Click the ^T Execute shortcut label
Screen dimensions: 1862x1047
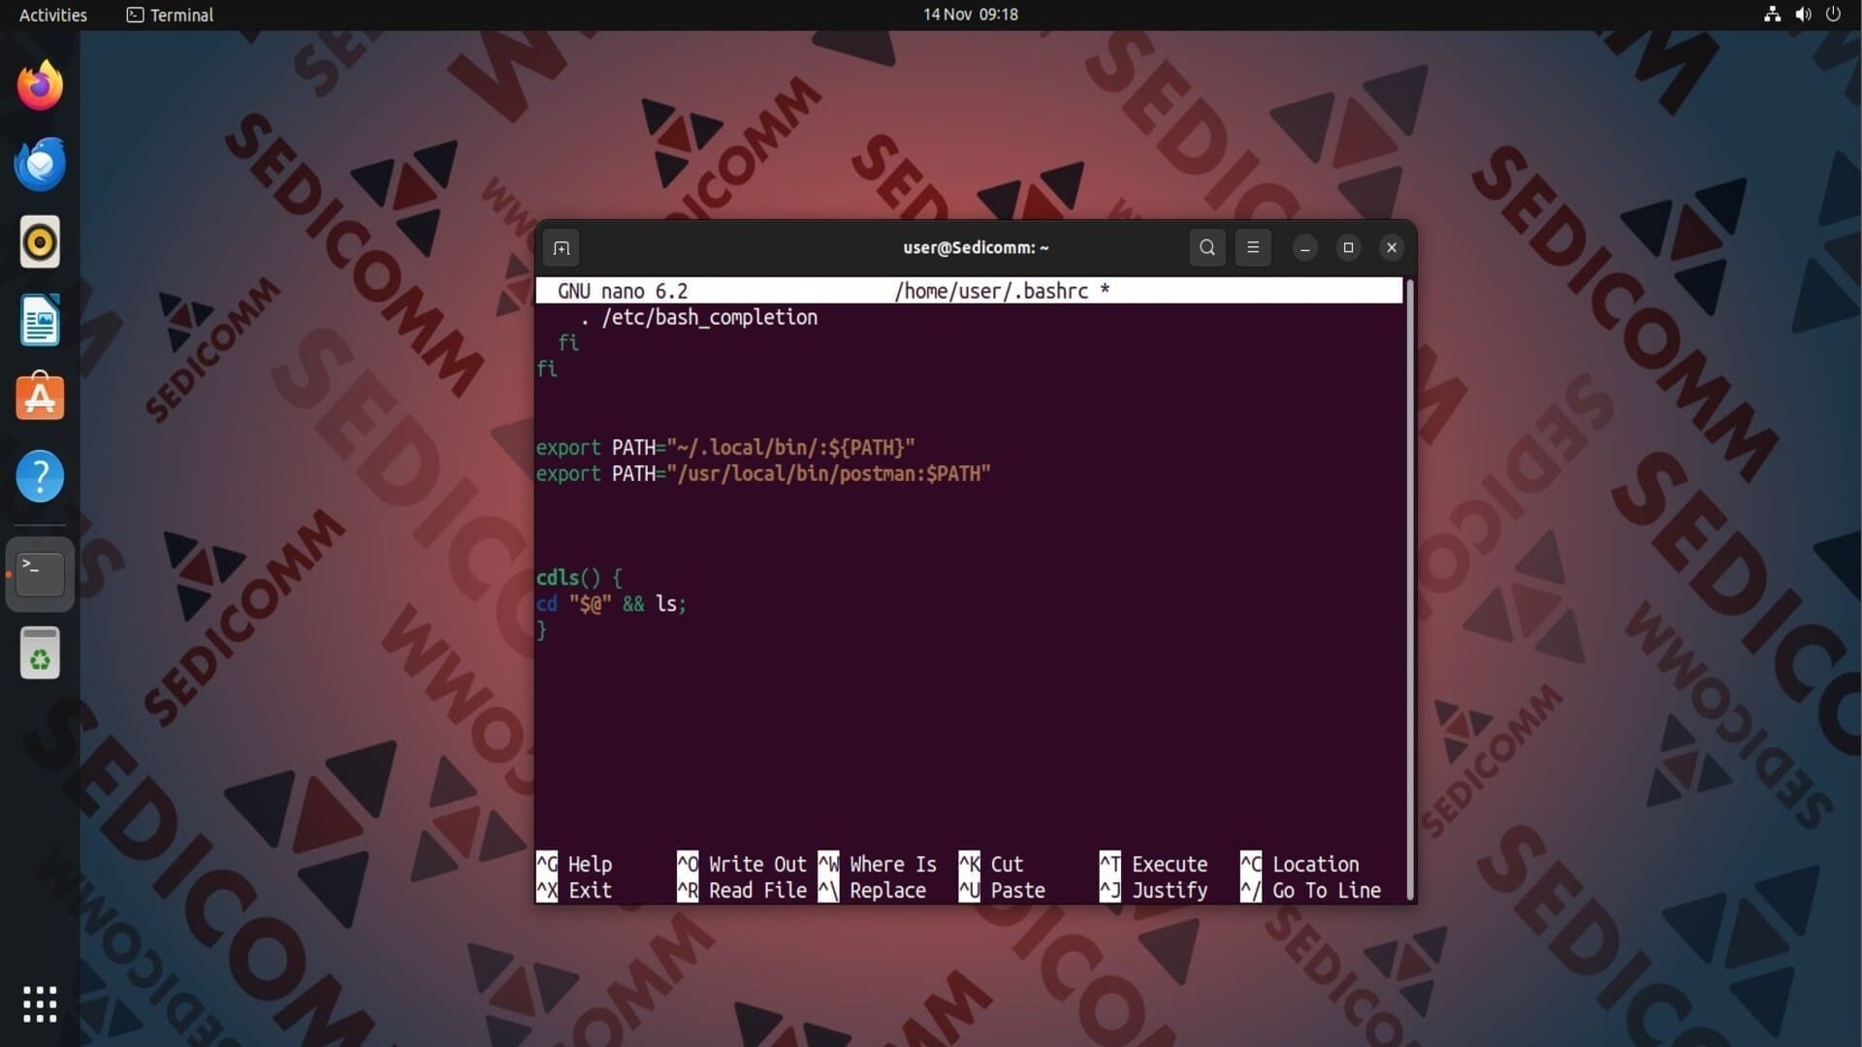tap(1154, 864)
